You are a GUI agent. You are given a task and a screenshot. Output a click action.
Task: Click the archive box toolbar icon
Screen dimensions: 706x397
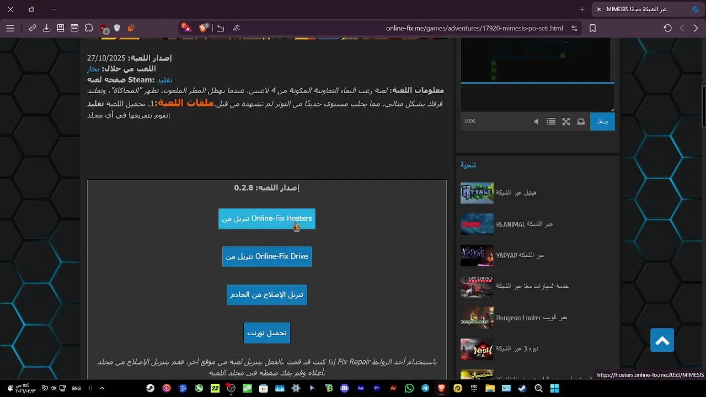74,28
